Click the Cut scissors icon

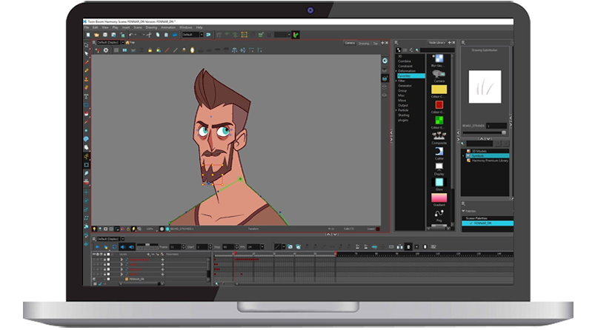click(x=149, y=35)
